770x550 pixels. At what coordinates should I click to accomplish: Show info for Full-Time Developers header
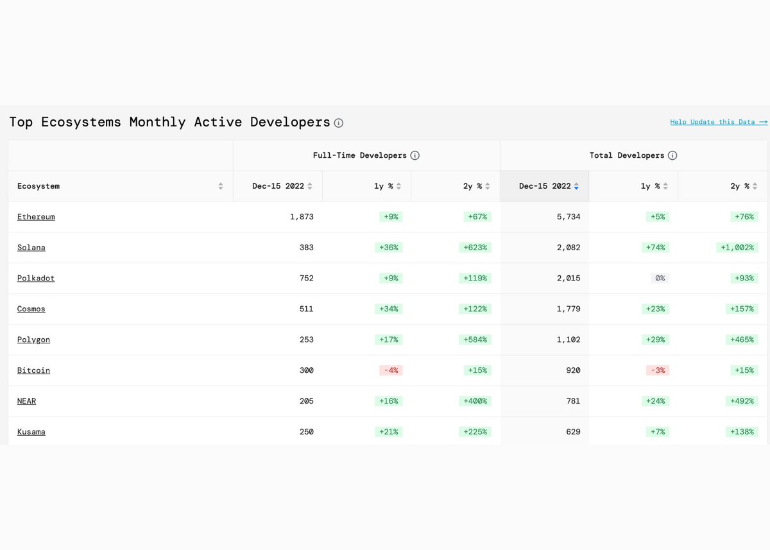[x=415, y=155]
